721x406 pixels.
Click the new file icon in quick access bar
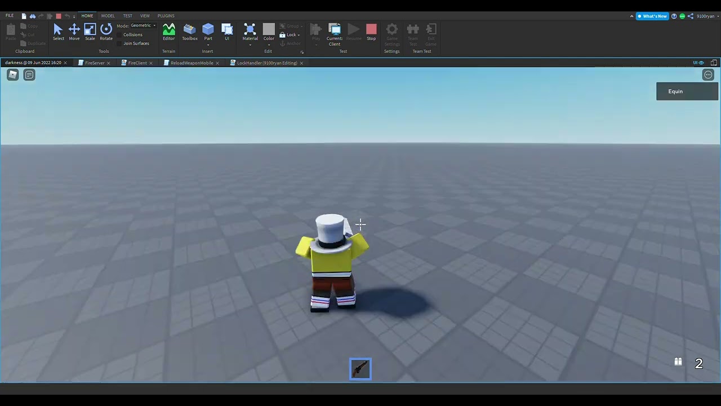pos(24,16)
